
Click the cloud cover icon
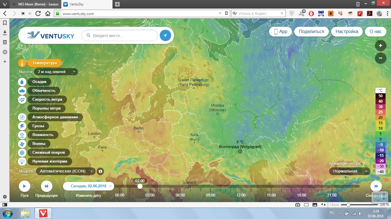(22, 91)
